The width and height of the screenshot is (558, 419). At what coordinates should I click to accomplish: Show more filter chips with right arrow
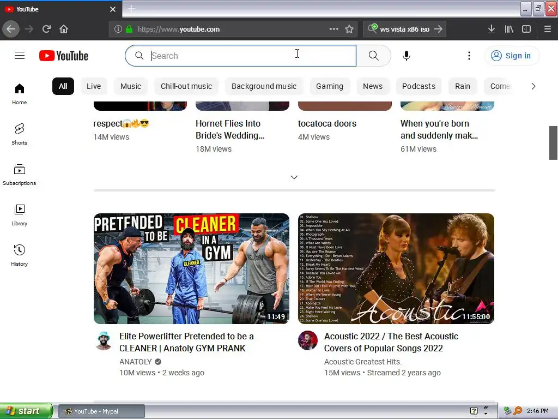(x=533, y=86)
